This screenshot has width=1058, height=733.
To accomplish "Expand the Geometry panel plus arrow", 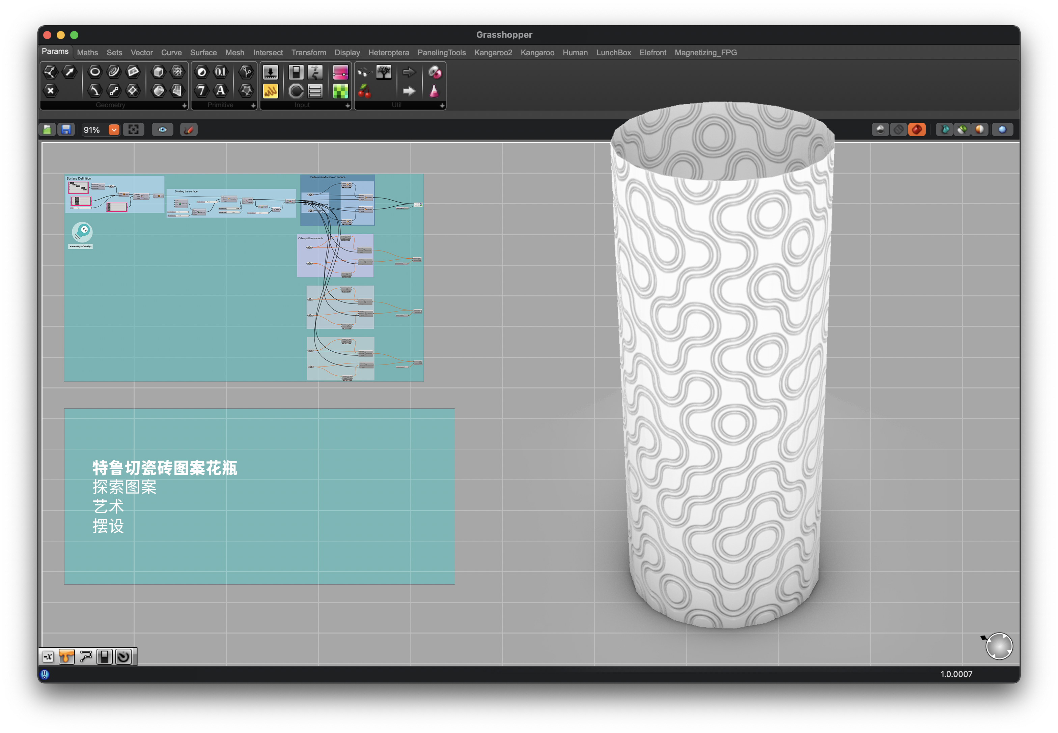I will (184, 106).
